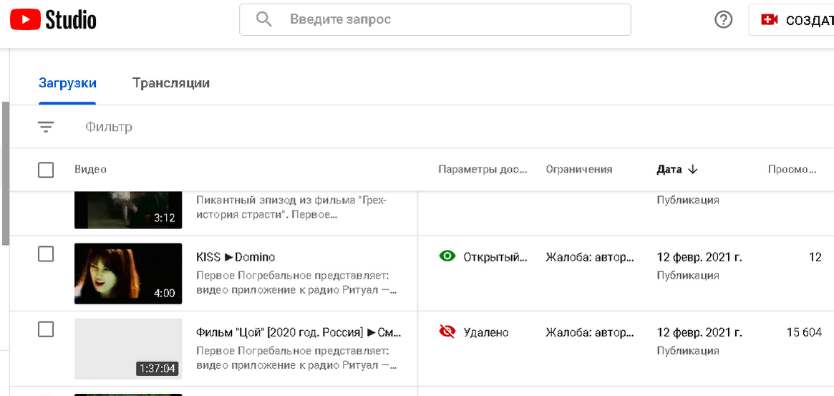Tick checkbox for Фильм Цой video
The image size is (834, 396).
(x=46, y=329)
